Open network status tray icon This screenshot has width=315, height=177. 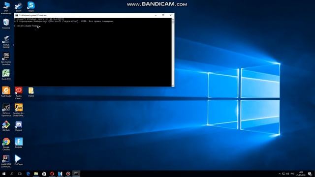(283, 174)
